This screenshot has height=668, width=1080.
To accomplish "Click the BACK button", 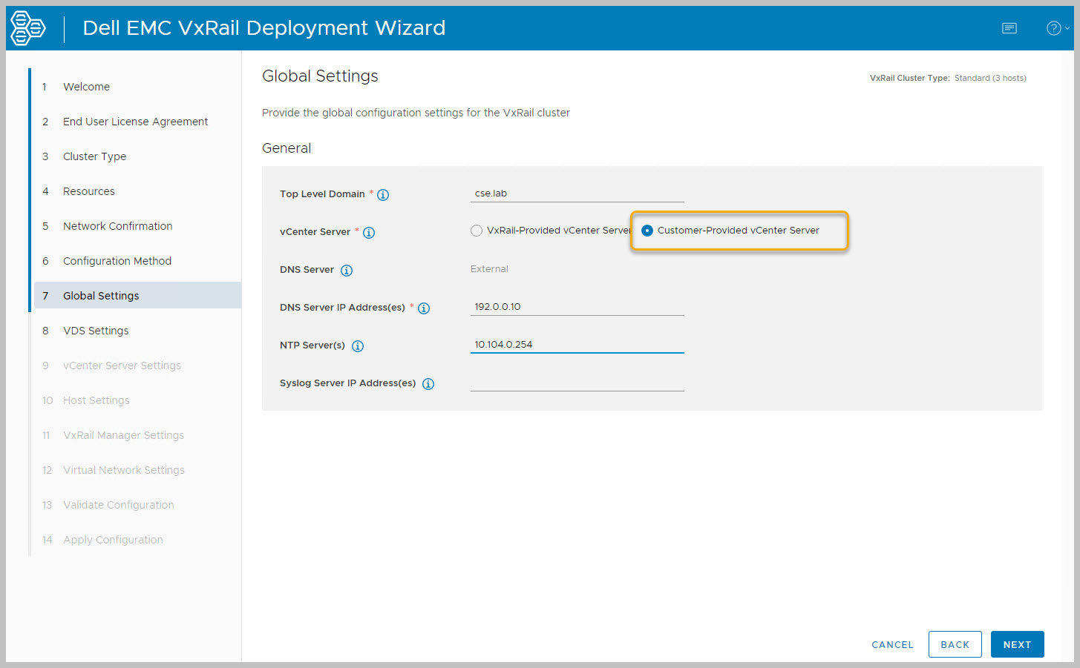I will (955, 644).
